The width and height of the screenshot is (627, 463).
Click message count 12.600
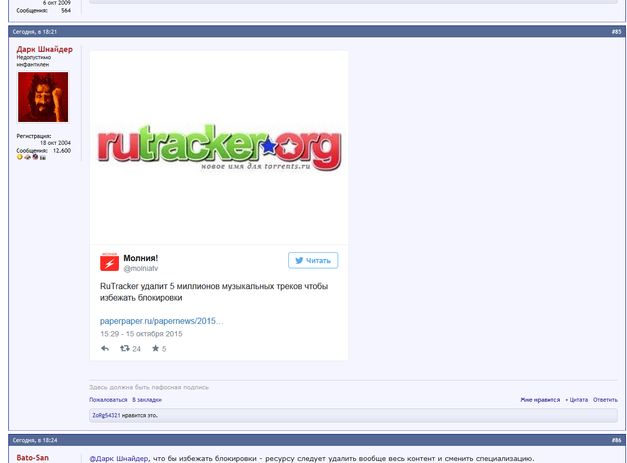(x=62, y=151)
